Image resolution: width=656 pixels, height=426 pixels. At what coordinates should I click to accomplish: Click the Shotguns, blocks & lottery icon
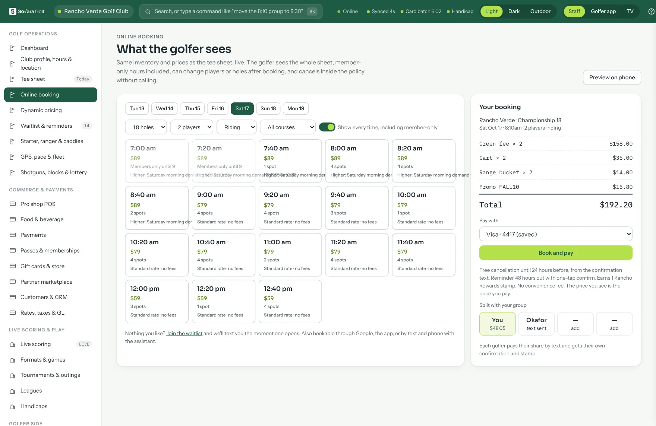[x=12, y=172]
